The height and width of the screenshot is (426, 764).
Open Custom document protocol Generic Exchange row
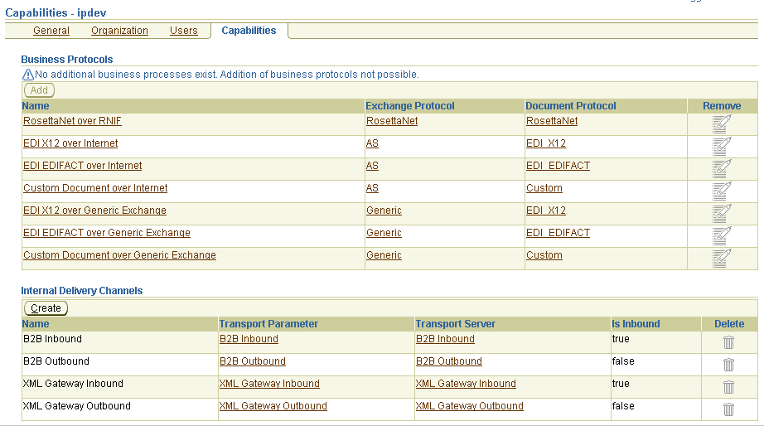coord(544,255)
